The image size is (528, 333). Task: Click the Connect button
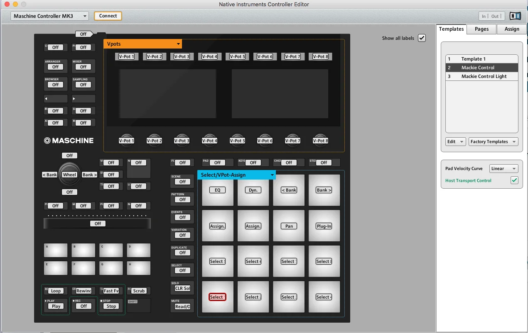click(108, 16)
